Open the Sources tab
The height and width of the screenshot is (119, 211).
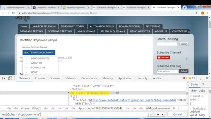click(x=55, y=78)
